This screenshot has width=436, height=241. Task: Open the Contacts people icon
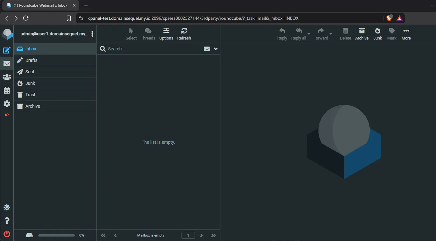(x=7, y=77)
